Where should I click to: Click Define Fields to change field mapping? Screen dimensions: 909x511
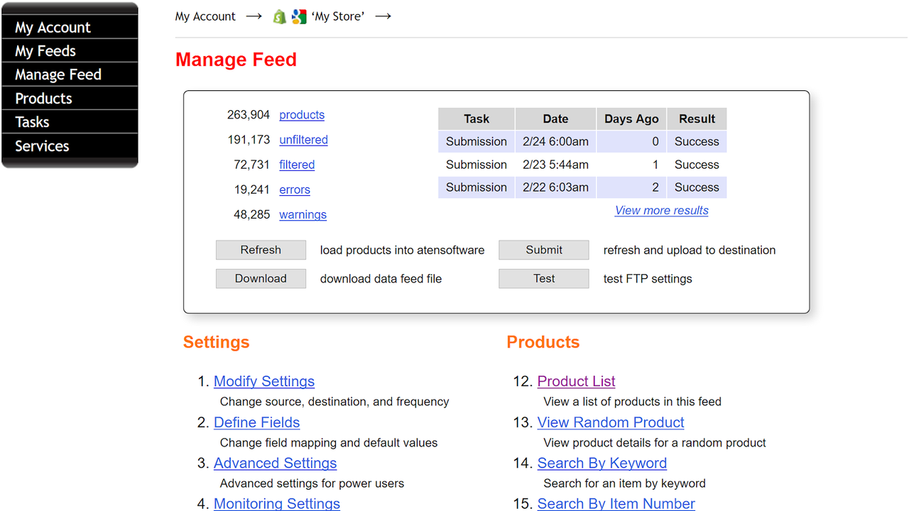click(256, 422)
